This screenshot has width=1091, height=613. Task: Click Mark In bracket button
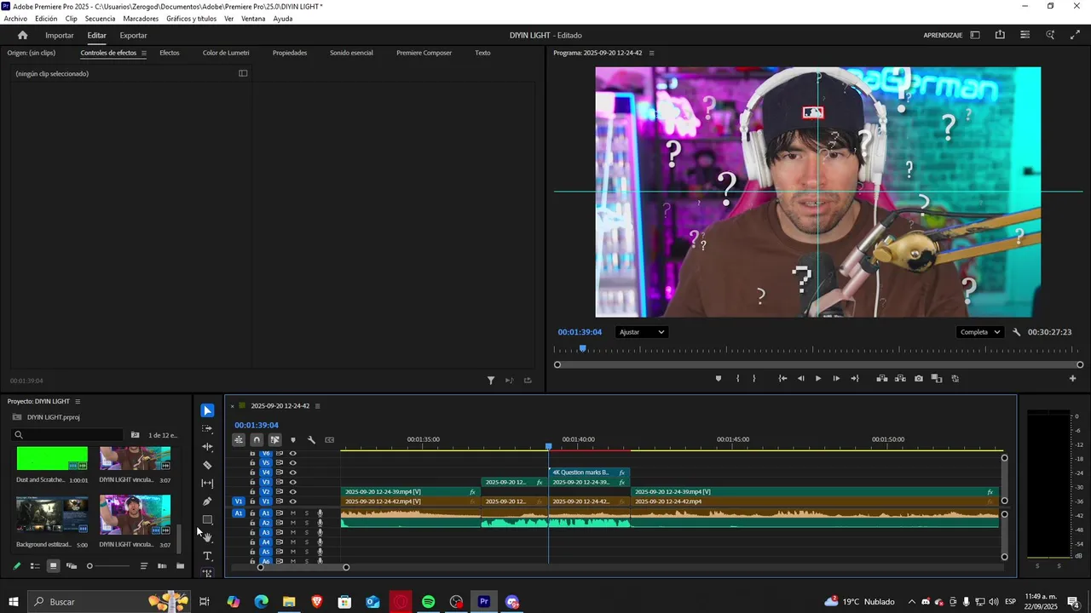(738, 379)
